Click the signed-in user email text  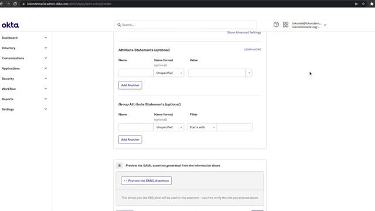coord(306,23)
